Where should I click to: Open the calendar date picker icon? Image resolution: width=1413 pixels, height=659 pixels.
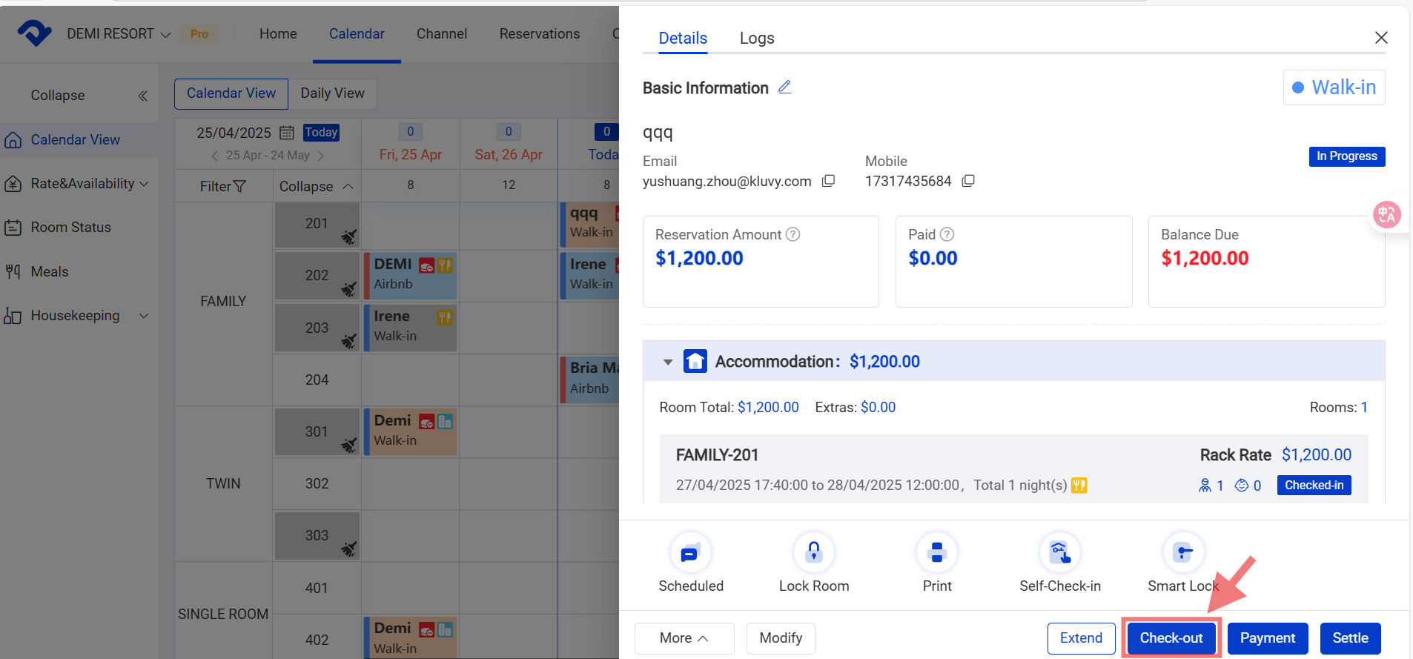point(287,133)
